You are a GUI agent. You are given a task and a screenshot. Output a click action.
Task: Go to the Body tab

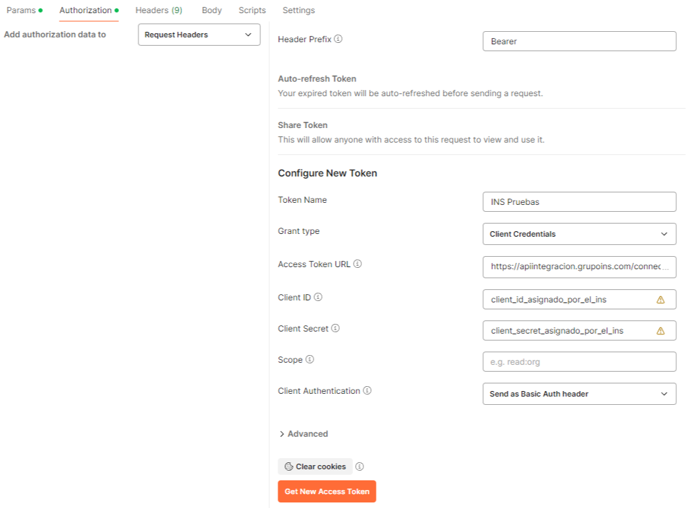[212, 10]
